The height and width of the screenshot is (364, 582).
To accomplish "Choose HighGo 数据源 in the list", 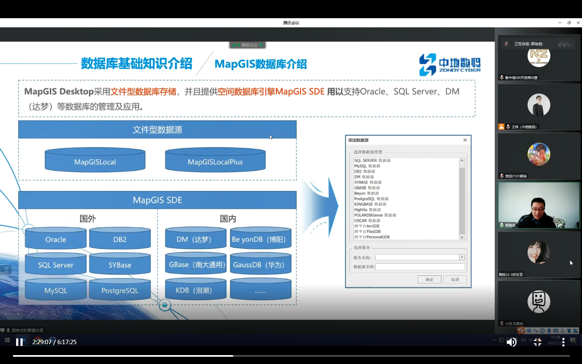I will (x=367, y=210).
